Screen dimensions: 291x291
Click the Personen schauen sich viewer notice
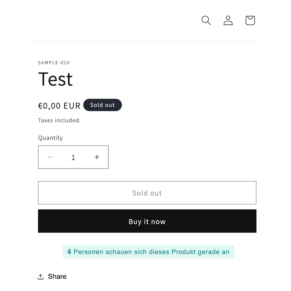pos(148,252)
